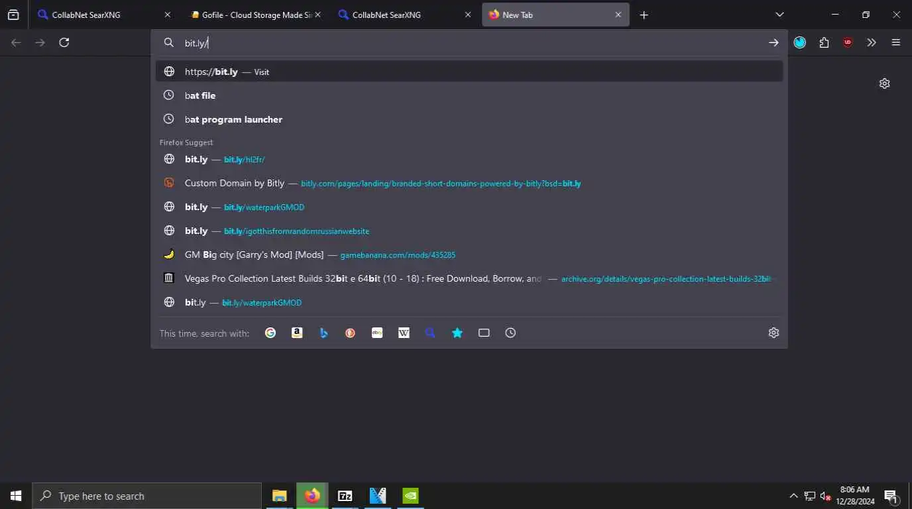
Task: Open the bit.ly/hl2fr/ suggestion
Action: click(469, 159)
